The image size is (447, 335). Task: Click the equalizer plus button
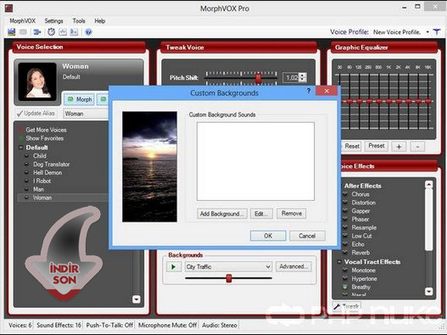[399, 147]
